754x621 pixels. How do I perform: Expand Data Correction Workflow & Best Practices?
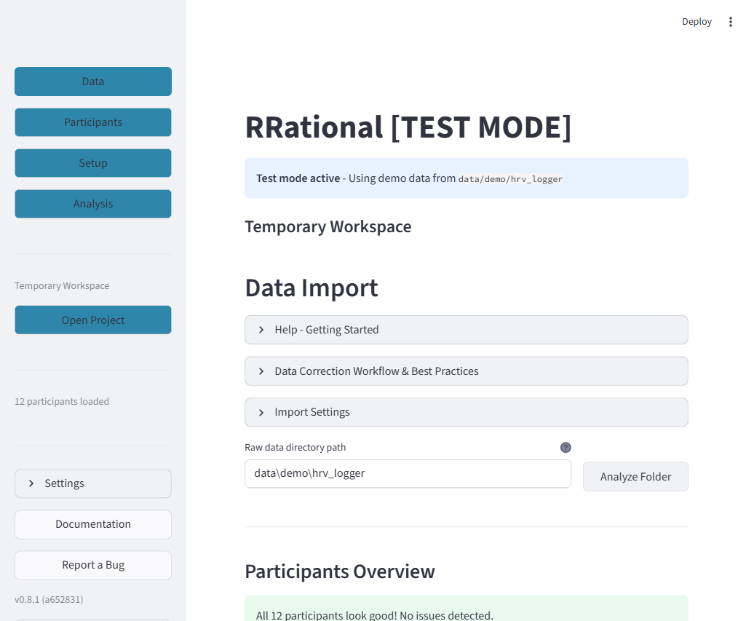click(466, 371)
